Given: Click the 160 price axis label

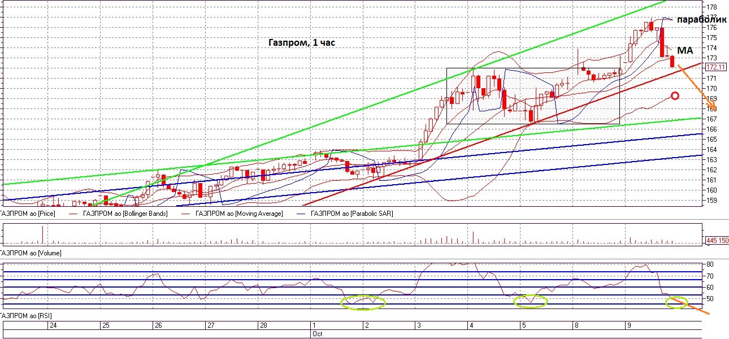Looking at the screenshot, I should [711, 190].
